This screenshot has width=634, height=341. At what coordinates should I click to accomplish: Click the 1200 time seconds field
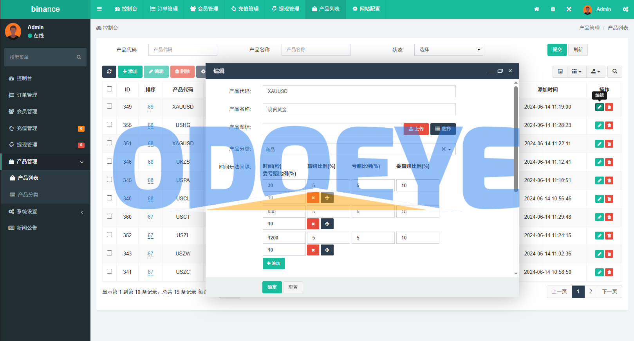pos(284,237)
